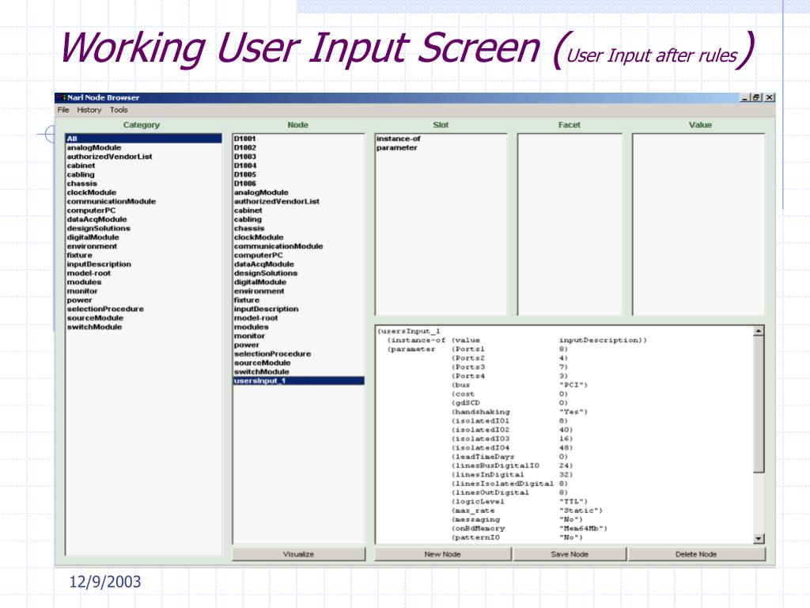The height and width of the screenshot is (608, 810).
Task: Click inside the empty Facet list box
Action: (570, 224)
